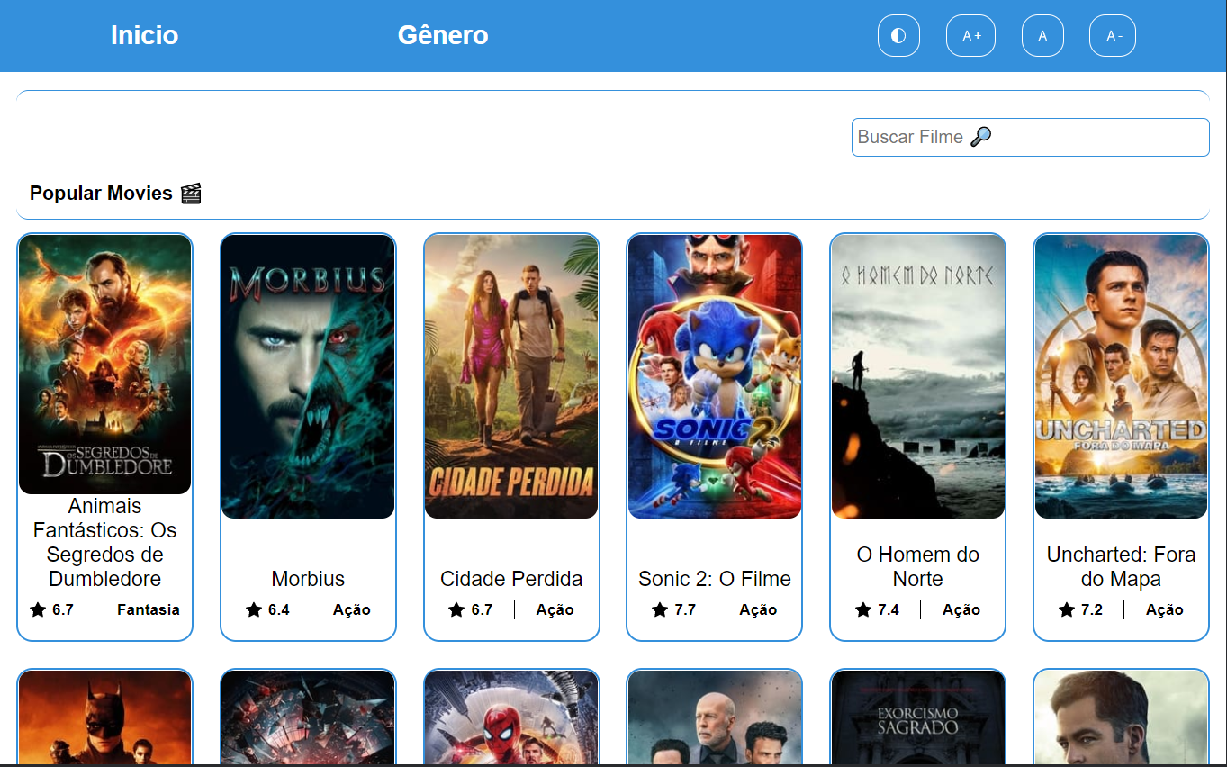
Task: Click the Morbius title text
Action: pos(308,579)
